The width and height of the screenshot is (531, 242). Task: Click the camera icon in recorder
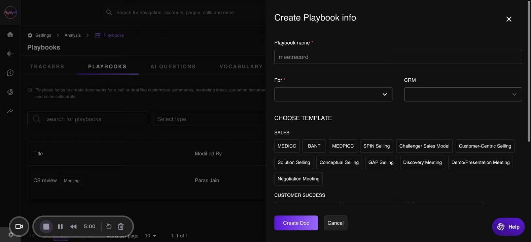click(19, 227)
